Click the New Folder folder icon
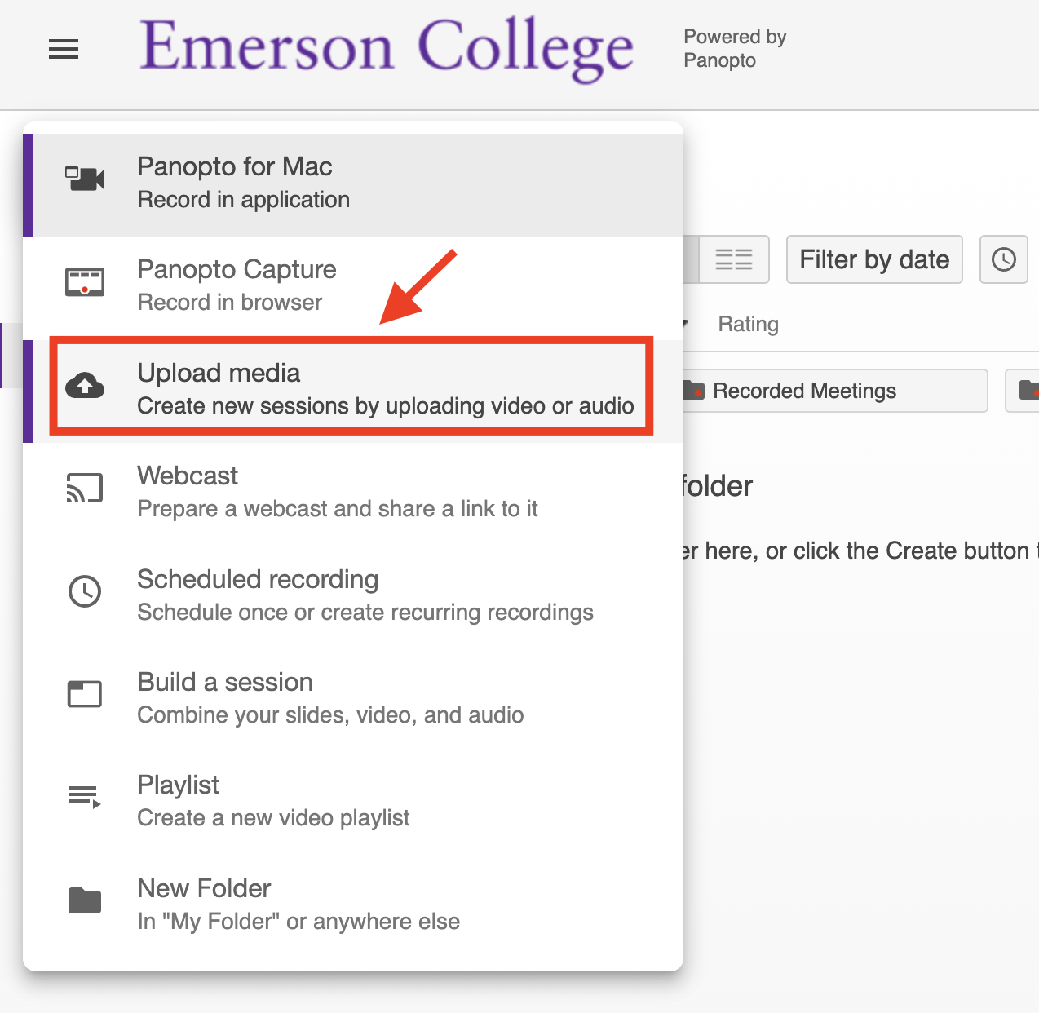 85,900
